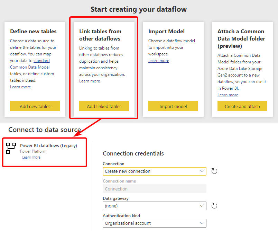Click the Data gateway field label
The width and height of the screenshot is (278, 231).
[115, 198]
